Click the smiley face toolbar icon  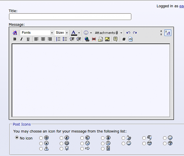point(86,33)
